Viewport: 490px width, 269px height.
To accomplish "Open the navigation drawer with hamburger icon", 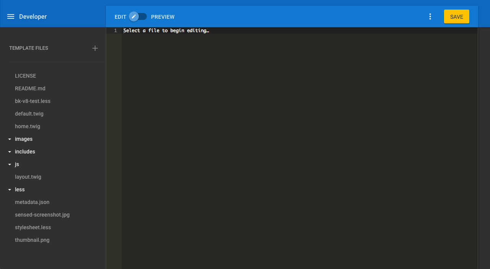I will (10, 16).
